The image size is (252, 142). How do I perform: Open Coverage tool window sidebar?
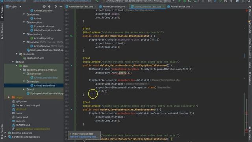coord(250,133)
